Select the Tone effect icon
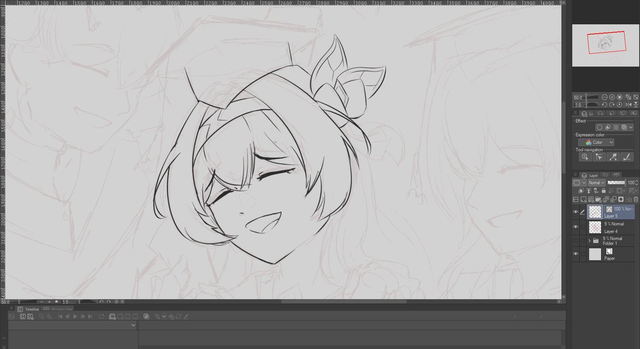This screenshot has height=349, width=640. [x=616, y=128]
